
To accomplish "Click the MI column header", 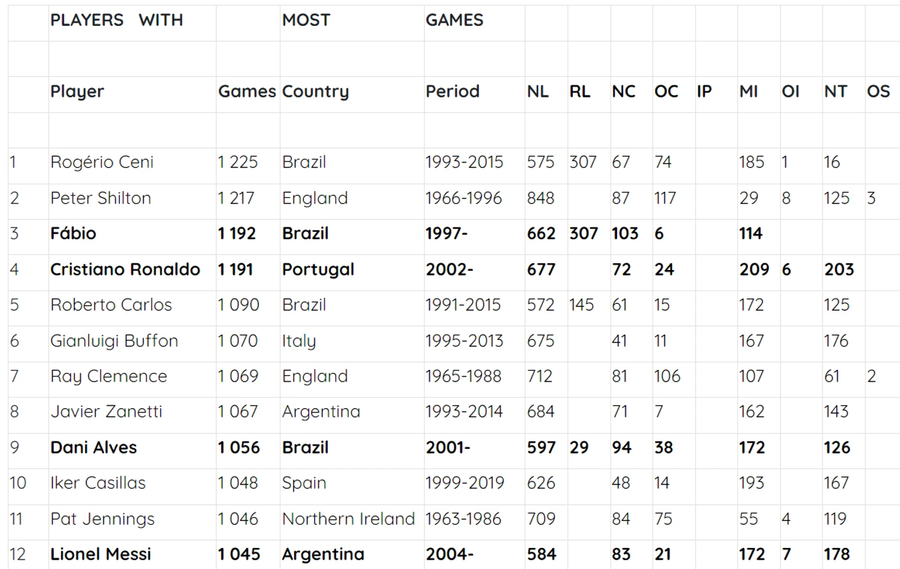I will 758,91.
